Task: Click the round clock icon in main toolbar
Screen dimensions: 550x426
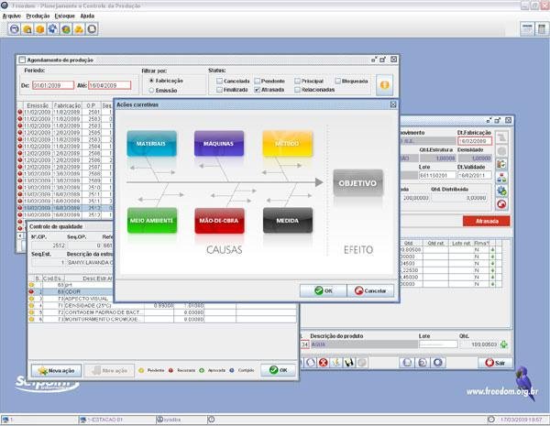Action: click(x=15, y=29)
